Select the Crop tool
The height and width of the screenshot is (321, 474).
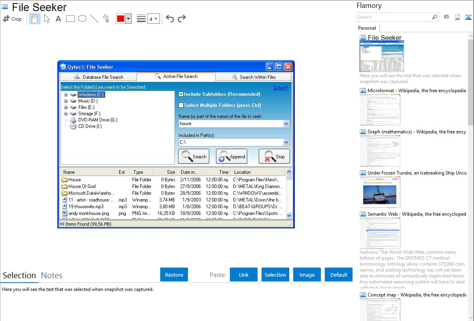point(12,19)
